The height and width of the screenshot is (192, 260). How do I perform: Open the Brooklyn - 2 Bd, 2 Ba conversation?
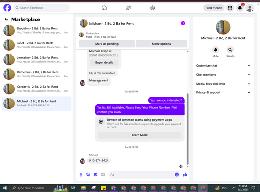[36, 30]
